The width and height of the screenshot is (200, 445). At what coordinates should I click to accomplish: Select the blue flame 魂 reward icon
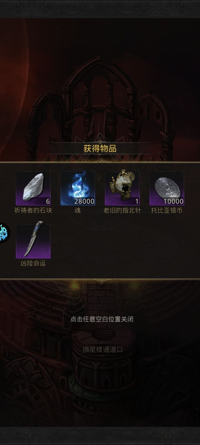[x=78, y=188]
